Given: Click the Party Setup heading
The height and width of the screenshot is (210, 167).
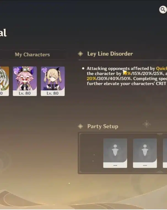Looking at the screenshot, I should [103, 126].
